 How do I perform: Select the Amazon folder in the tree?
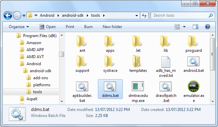31,43
